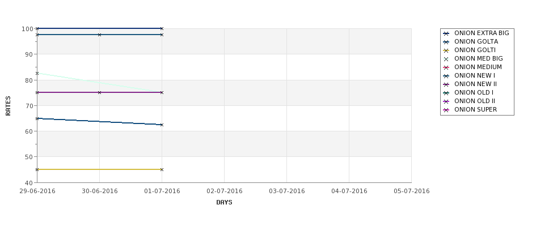The image size is (553, 243).
Task: Click the 29-06-2016 data point at rate 82.5
Action: point(37,73)
